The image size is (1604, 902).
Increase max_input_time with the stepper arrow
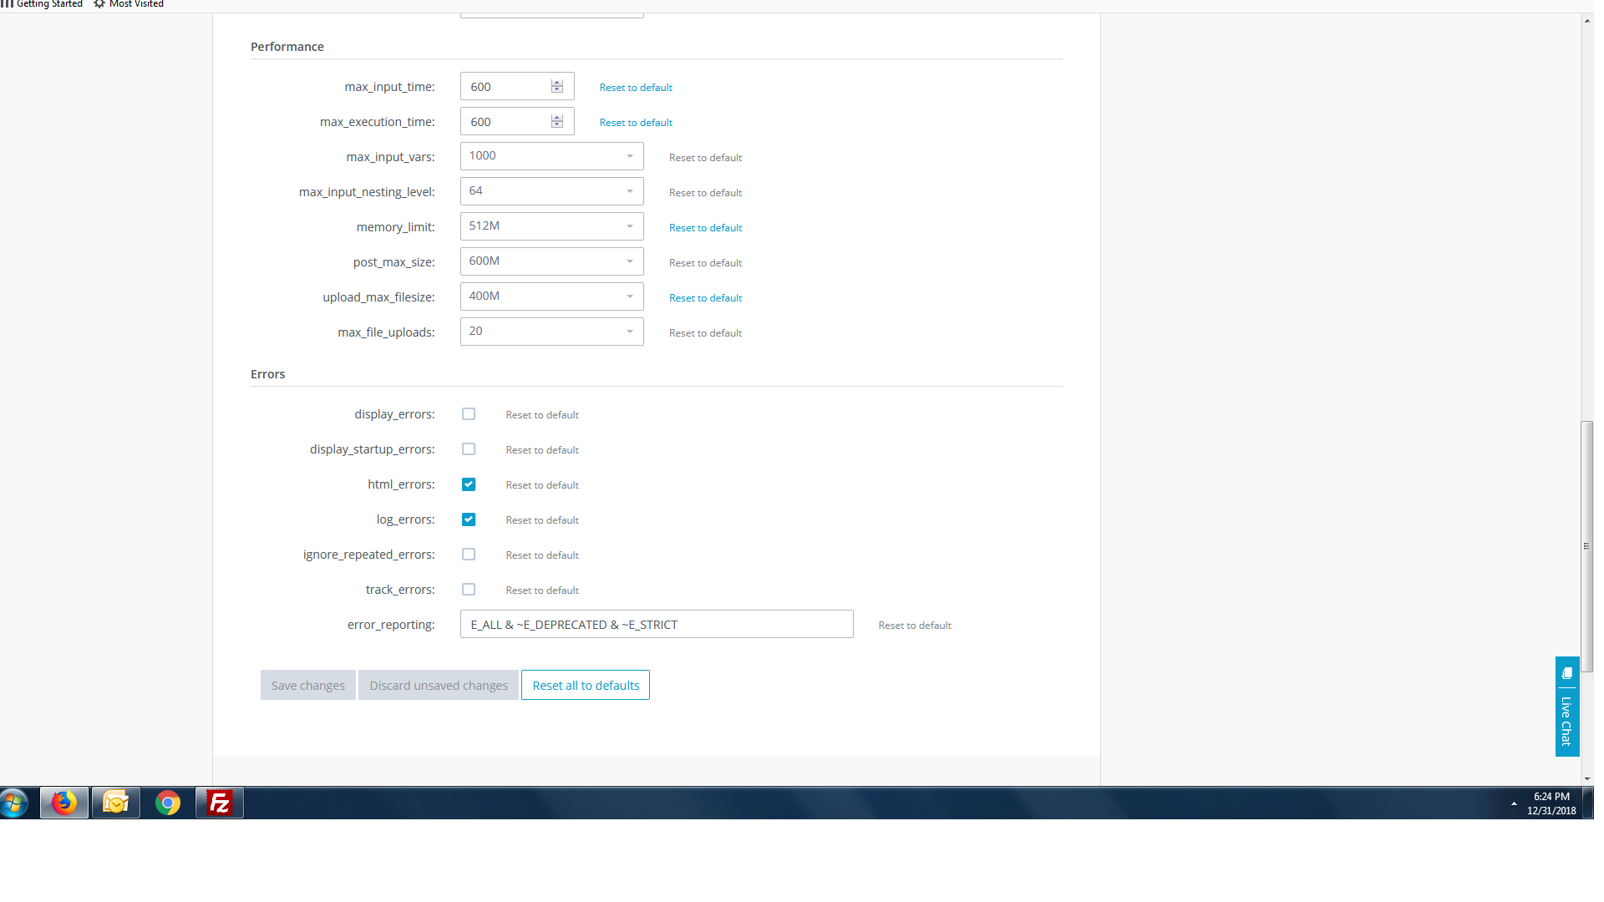pyautogui.click(x=556, y=82)
